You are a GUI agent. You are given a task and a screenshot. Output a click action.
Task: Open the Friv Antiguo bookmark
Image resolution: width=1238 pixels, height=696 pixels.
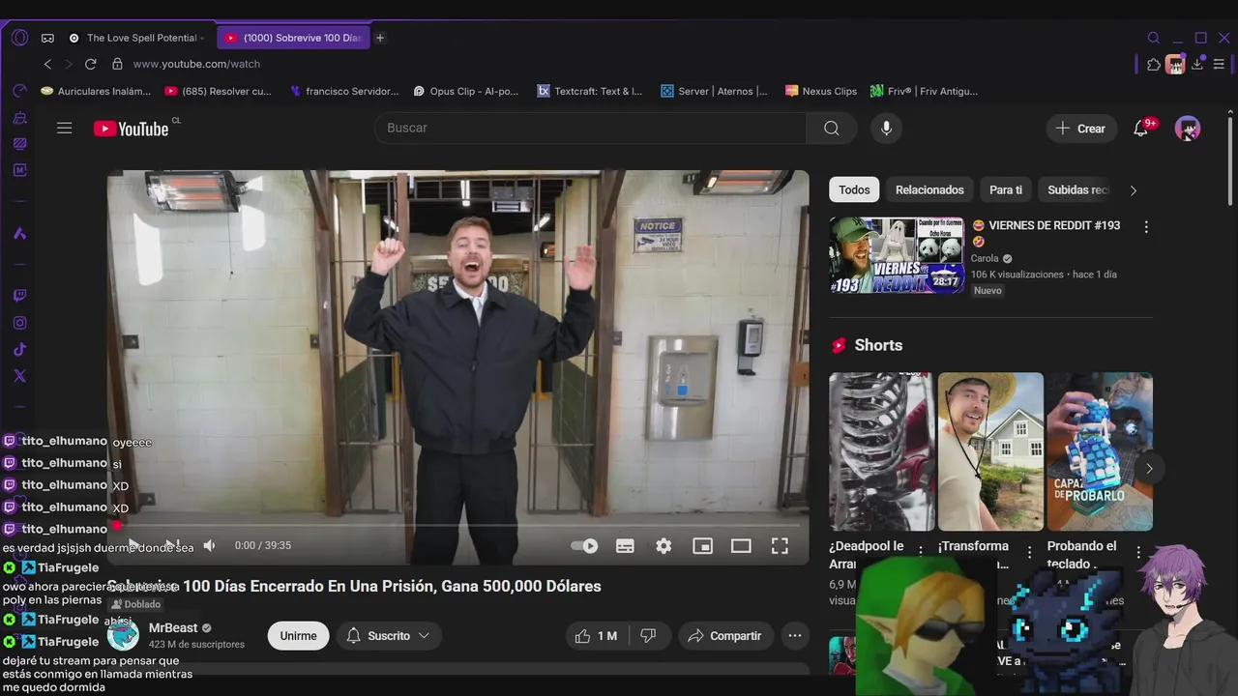pyautogui.click(x=925, y=91)
